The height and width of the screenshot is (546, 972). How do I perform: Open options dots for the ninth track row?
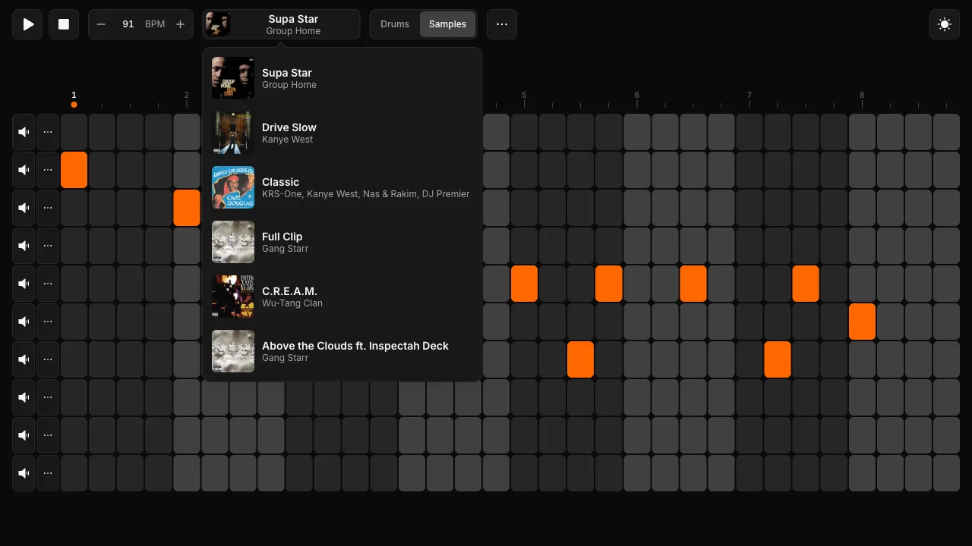(x=48, y=435)
